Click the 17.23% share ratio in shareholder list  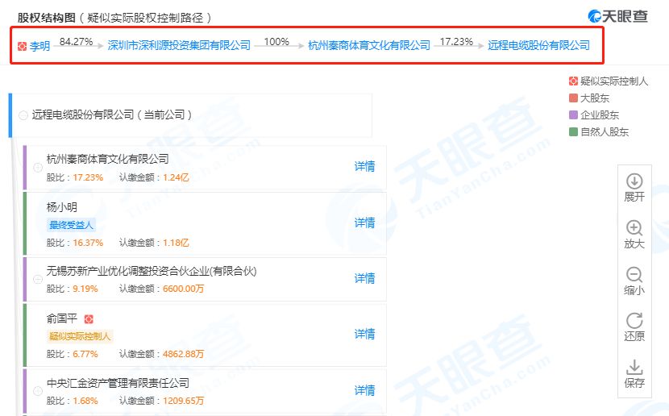click(x=88, y=177)
